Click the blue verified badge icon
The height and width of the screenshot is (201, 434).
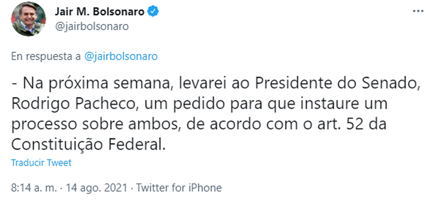(153, 12)
